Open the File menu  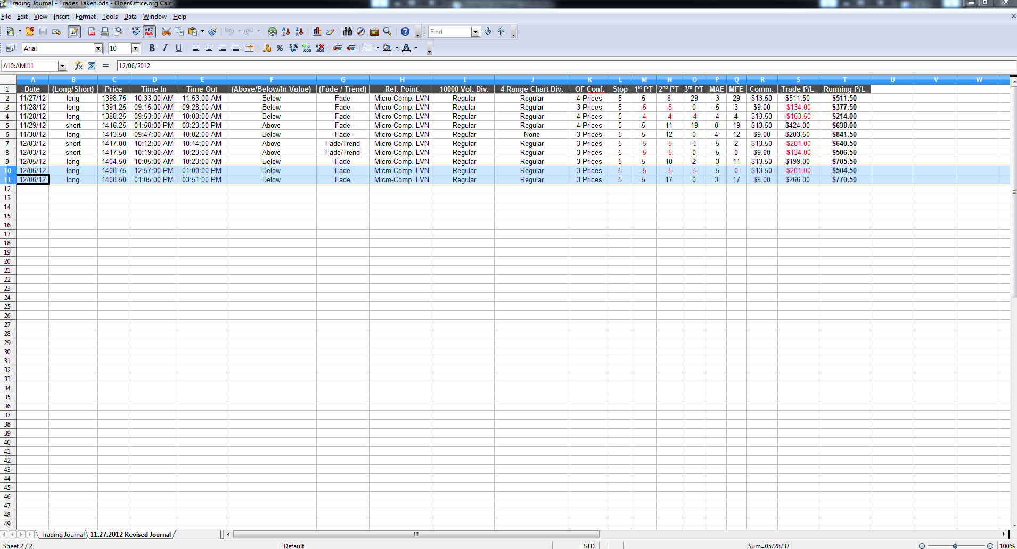(6, 17)
